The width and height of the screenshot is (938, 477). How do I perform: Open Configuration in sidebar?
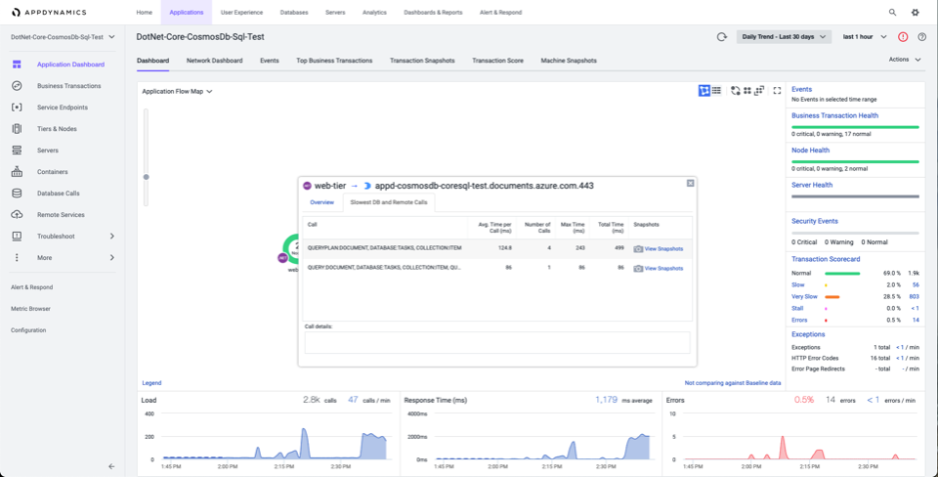pyautogui.click(x=28, y=330)
